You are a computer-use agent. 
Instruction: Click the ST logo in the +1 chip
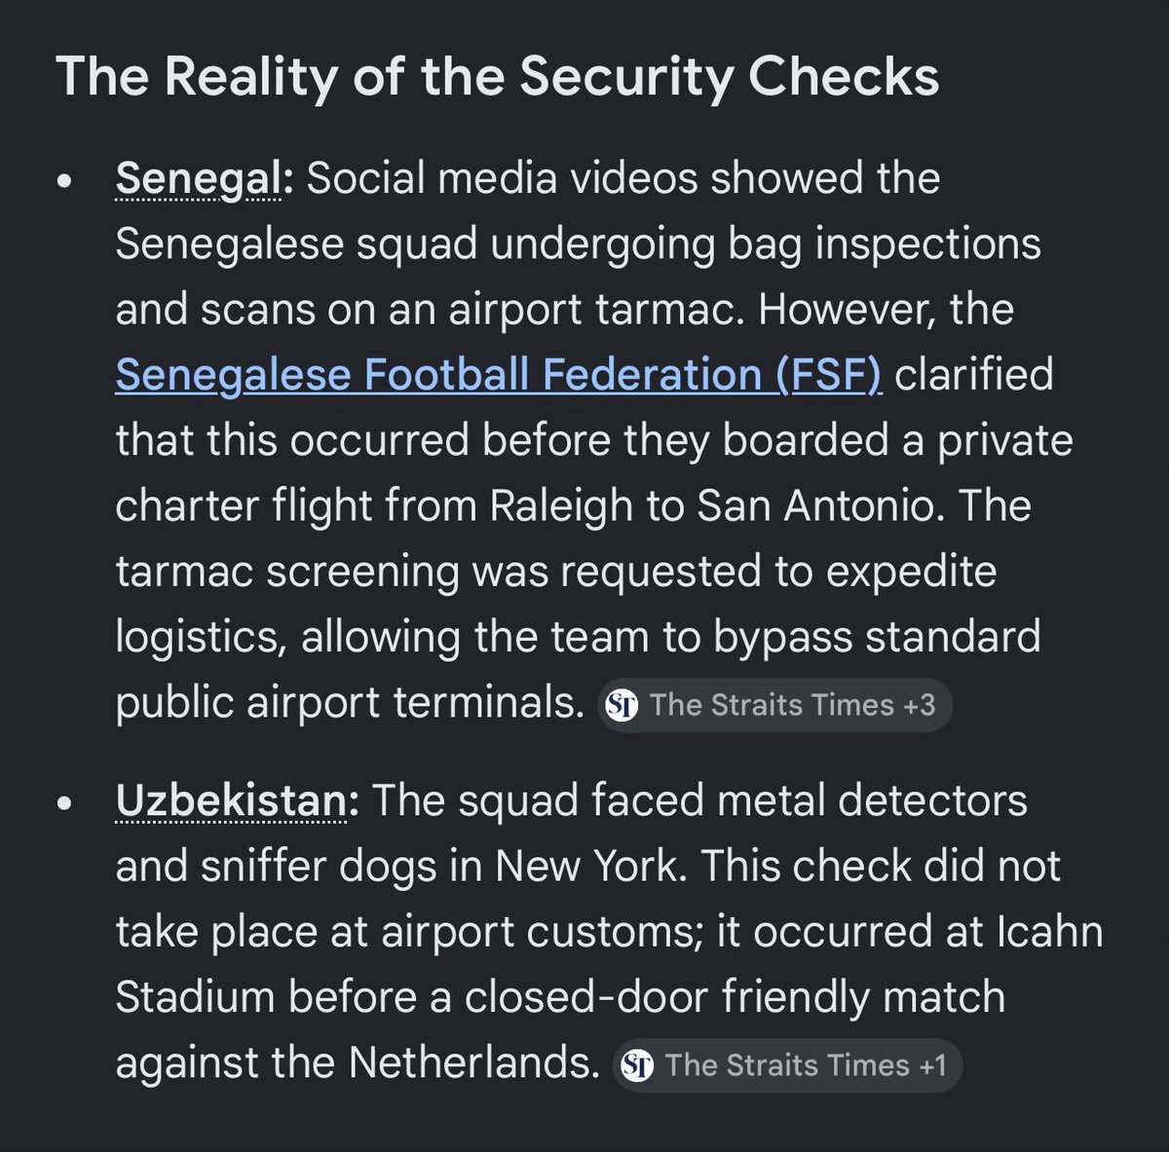[637, 1065]
